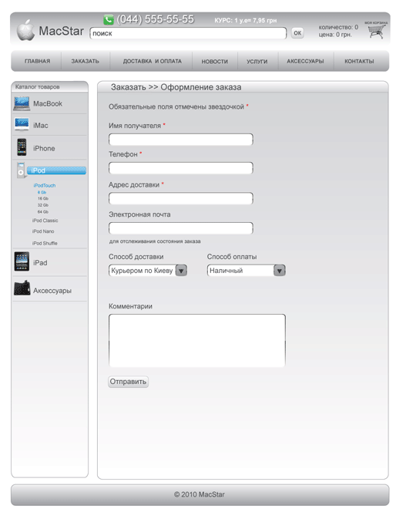Open iMac category in catalog
396x519 pixels.
[41, 126]
